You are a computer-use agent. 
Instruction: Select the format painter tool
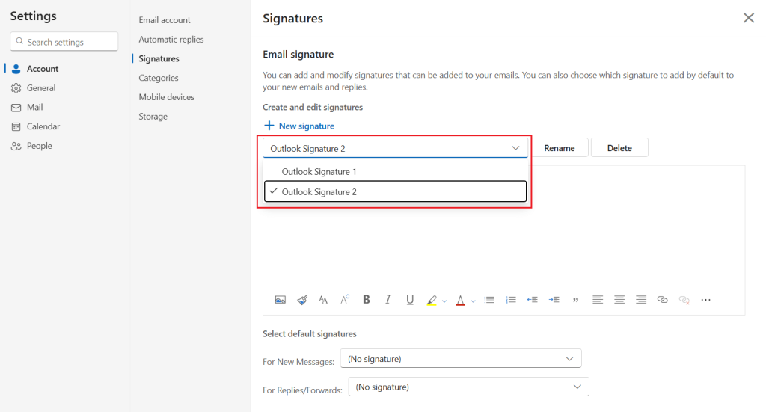pyautogui.click(x=302, y=300)
